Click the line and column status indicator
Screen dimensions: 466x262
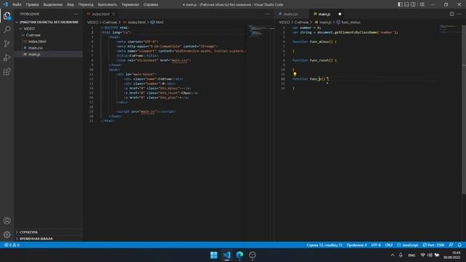click(x=324, y=245)
